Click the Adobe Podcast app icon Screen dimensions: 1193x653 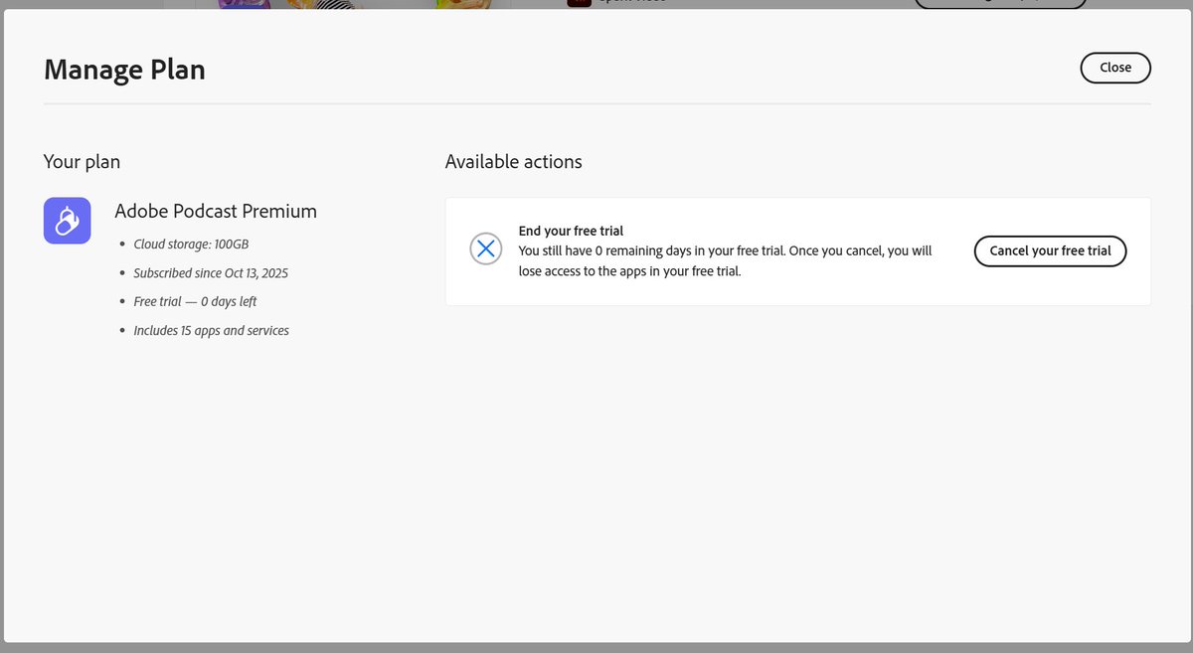[68, 221]
